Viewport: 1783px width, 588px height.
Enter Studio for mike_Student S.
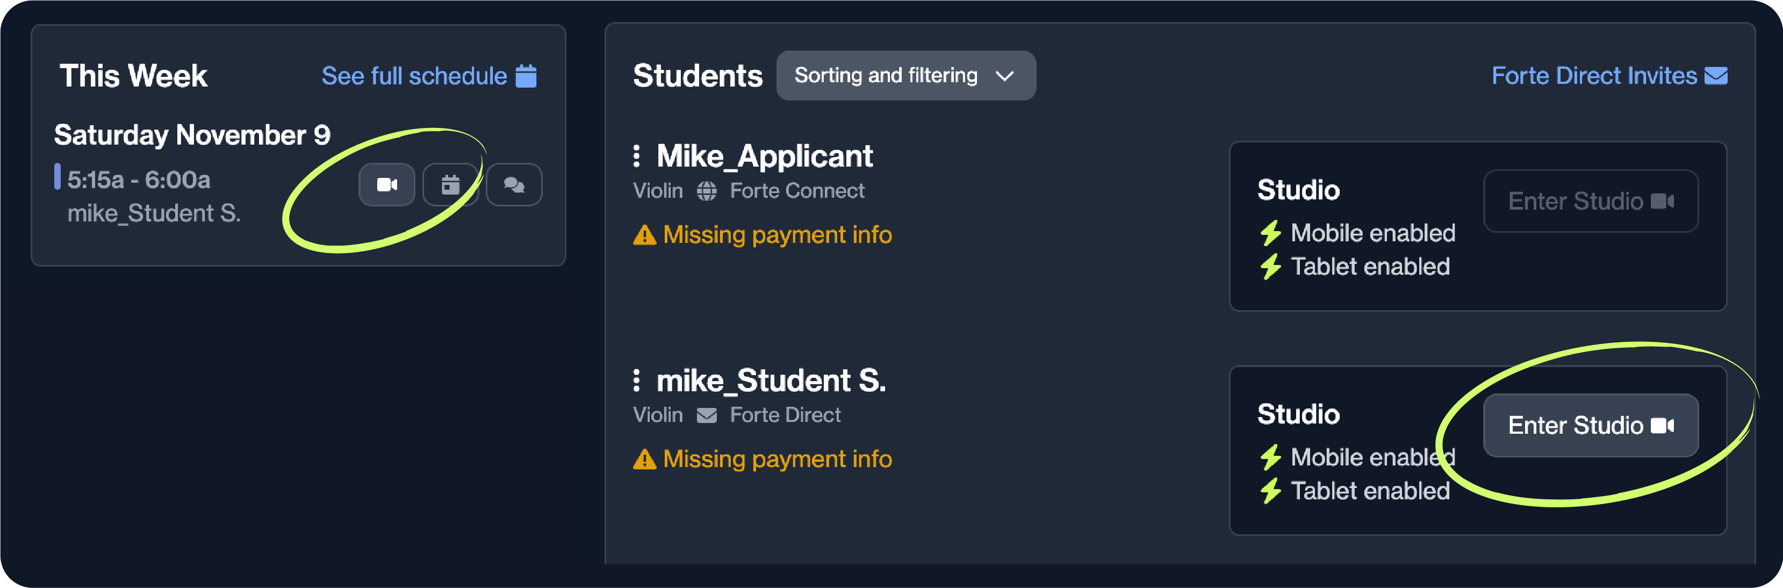pos(1590,425)
